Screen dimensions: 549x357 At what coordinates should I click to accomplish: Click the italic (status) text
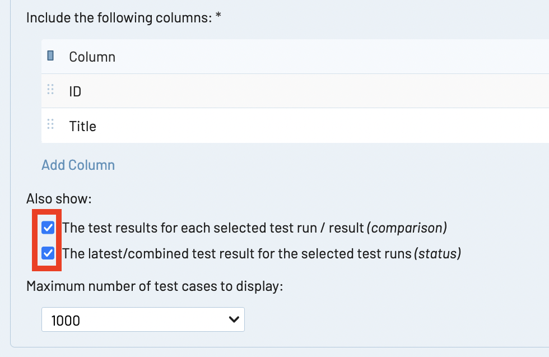point(437,253)
